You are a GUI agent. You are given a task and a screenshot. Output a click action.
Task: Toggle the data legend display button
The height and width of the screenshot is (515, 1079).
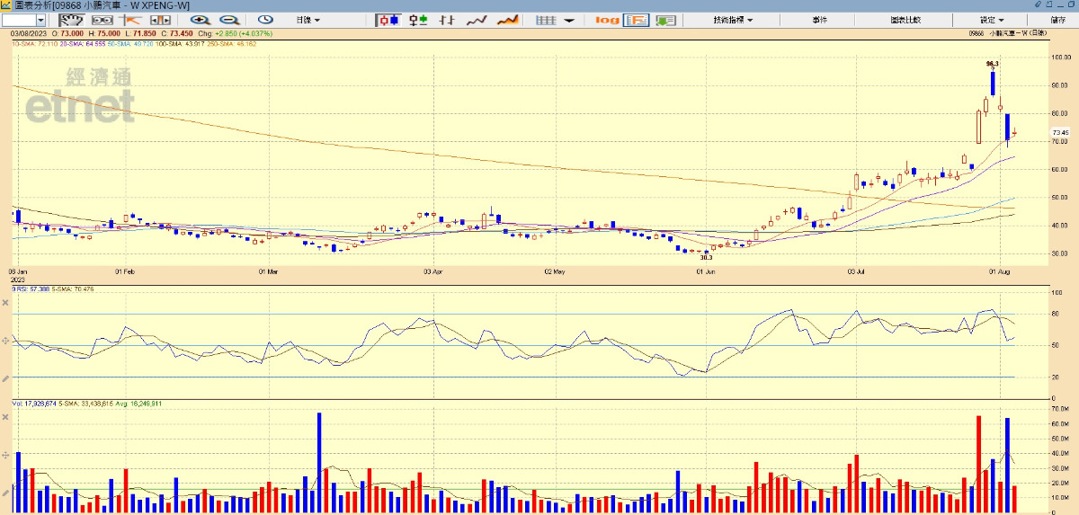pos(637,19)
